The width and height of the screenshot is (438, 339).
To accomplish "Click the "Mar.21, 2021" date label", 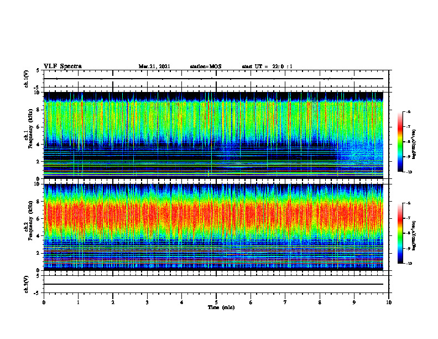I will [154, 66].
